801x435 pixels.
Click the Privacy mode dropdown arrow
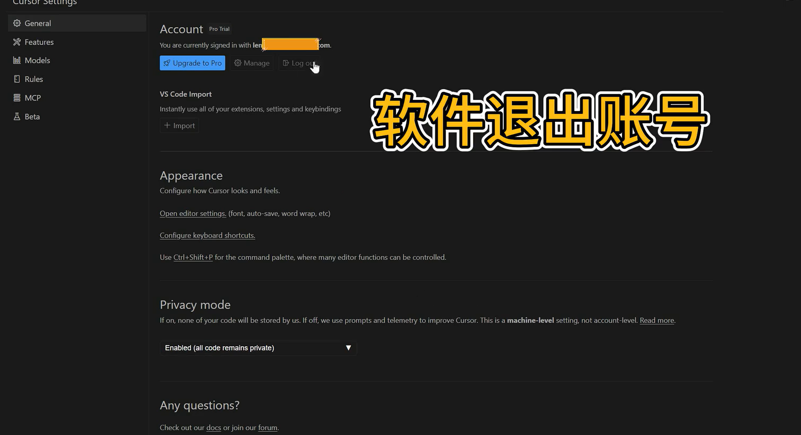[348, 348]
